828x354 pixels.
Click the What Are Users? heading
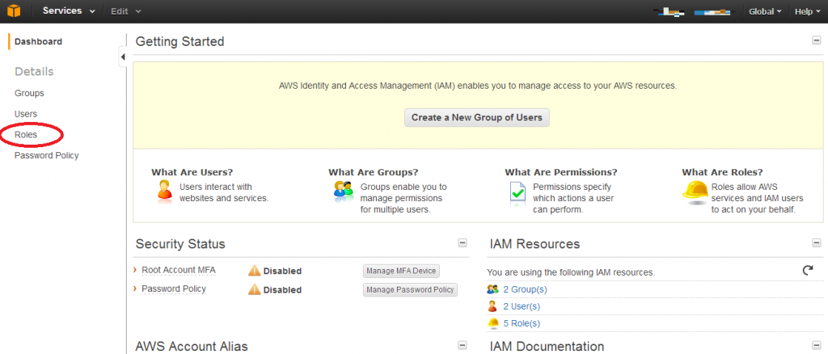pos(192,172)
